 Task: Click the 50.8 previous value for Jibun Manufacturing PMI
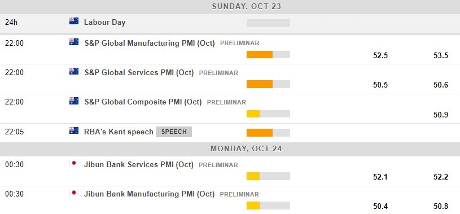click(x=441, y=206)
